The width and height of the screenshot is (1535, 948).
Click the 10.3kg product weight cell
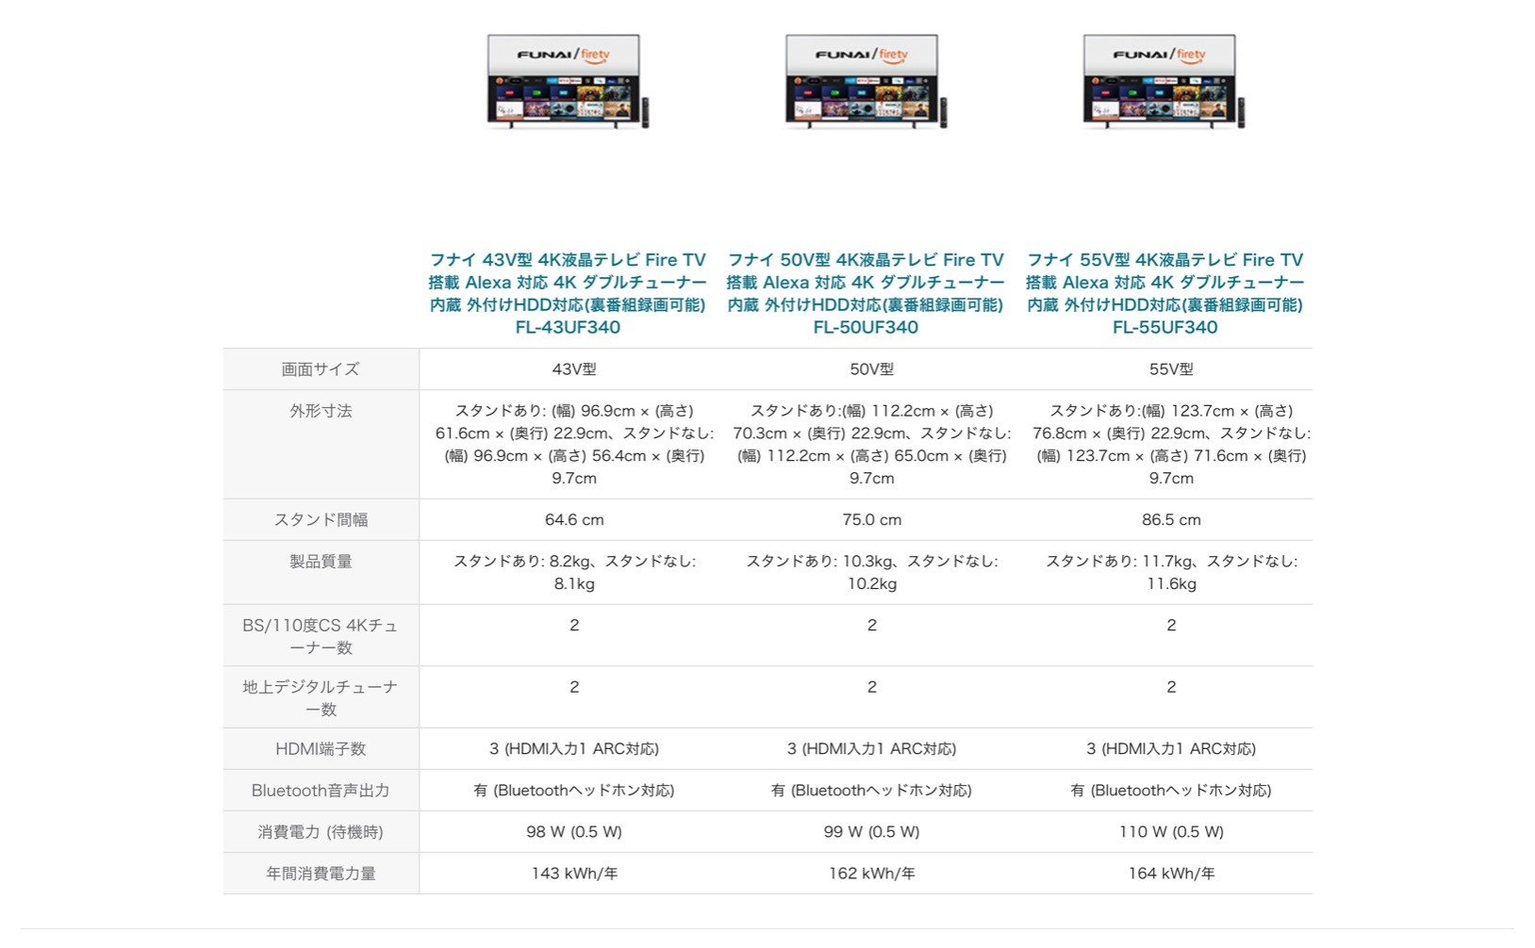click(872, 572)
